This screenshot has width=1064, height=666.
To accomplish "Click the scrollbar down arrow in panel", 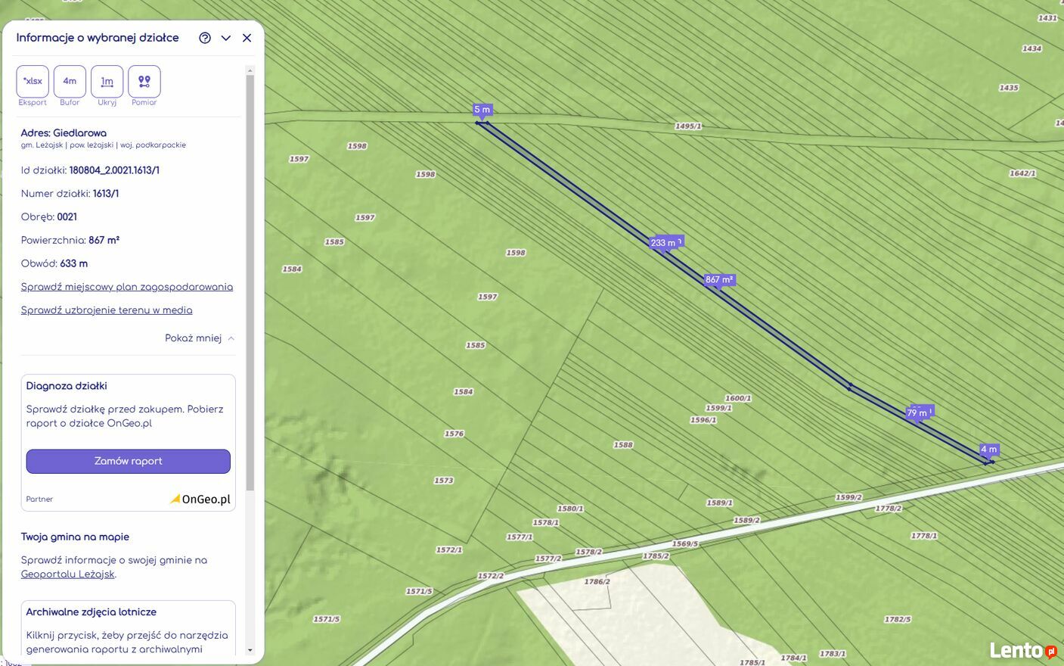I will tap(250, 650).
